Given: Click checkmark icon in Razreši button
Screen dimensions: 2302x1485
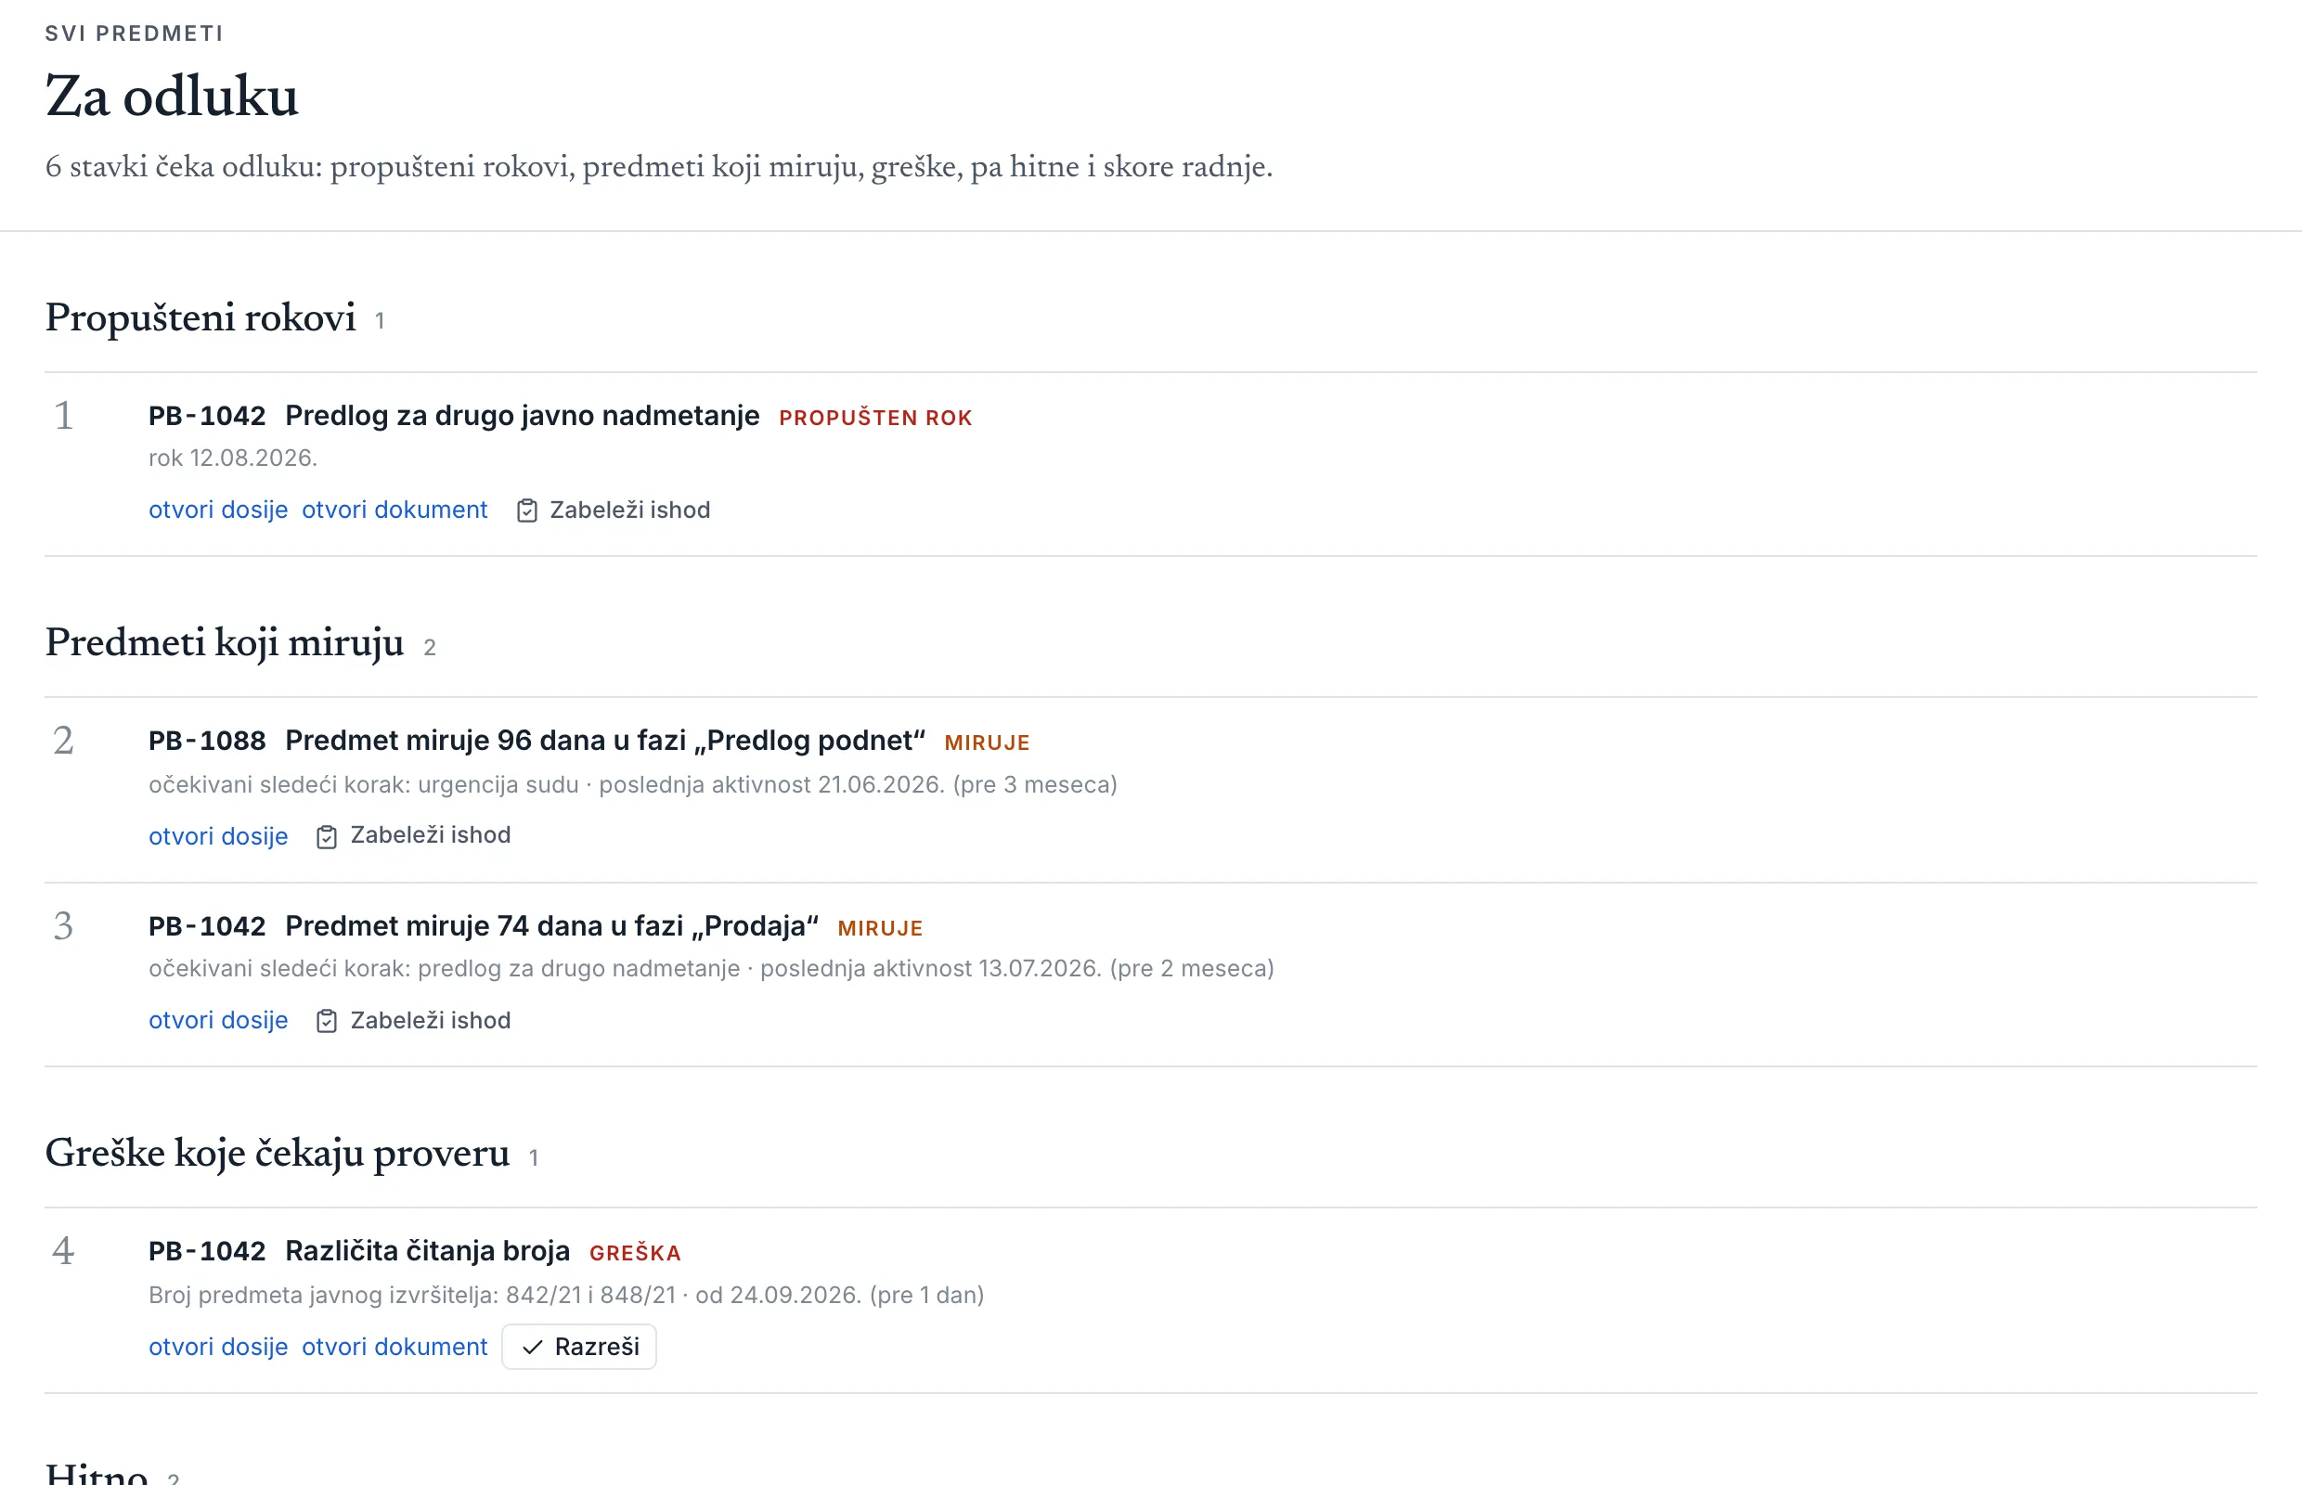Looking at the screenshot, I should [x=533, y=1347].
